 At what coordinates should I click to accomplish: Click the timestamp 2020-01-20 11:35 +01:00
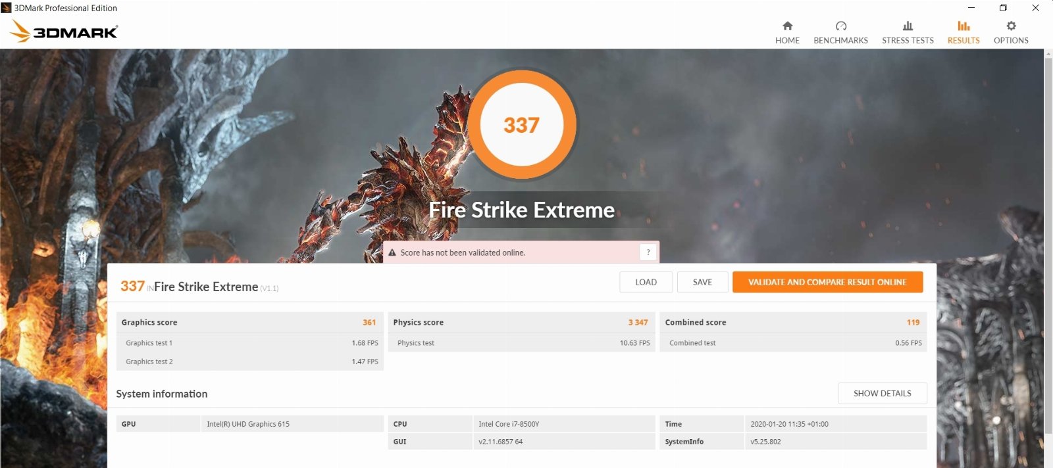(789, 424)
